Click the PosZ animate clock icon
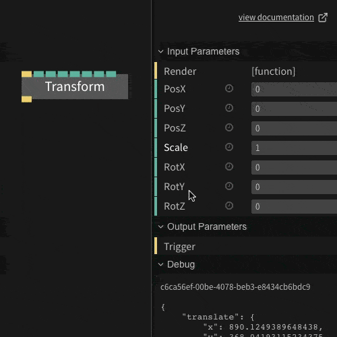Screen dimensions: 337x337 pos(229,127)
